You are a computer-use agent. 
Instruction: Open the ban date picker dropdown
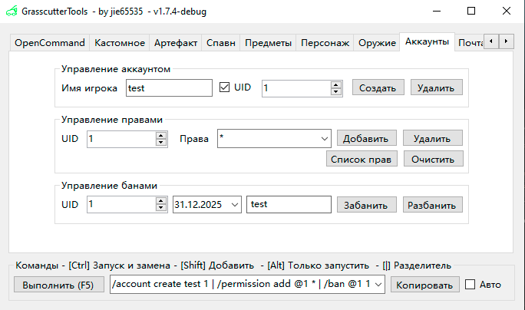pos(234,204)
